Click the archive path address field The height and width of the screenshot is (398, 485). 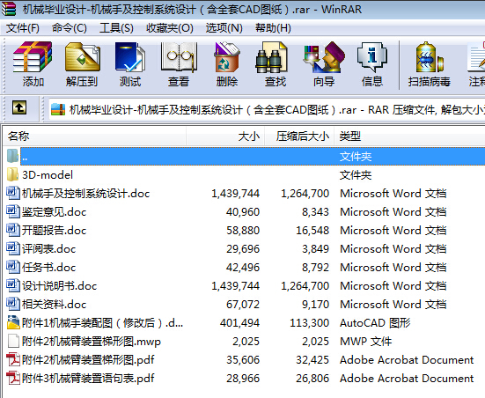(x=267, y=109)
